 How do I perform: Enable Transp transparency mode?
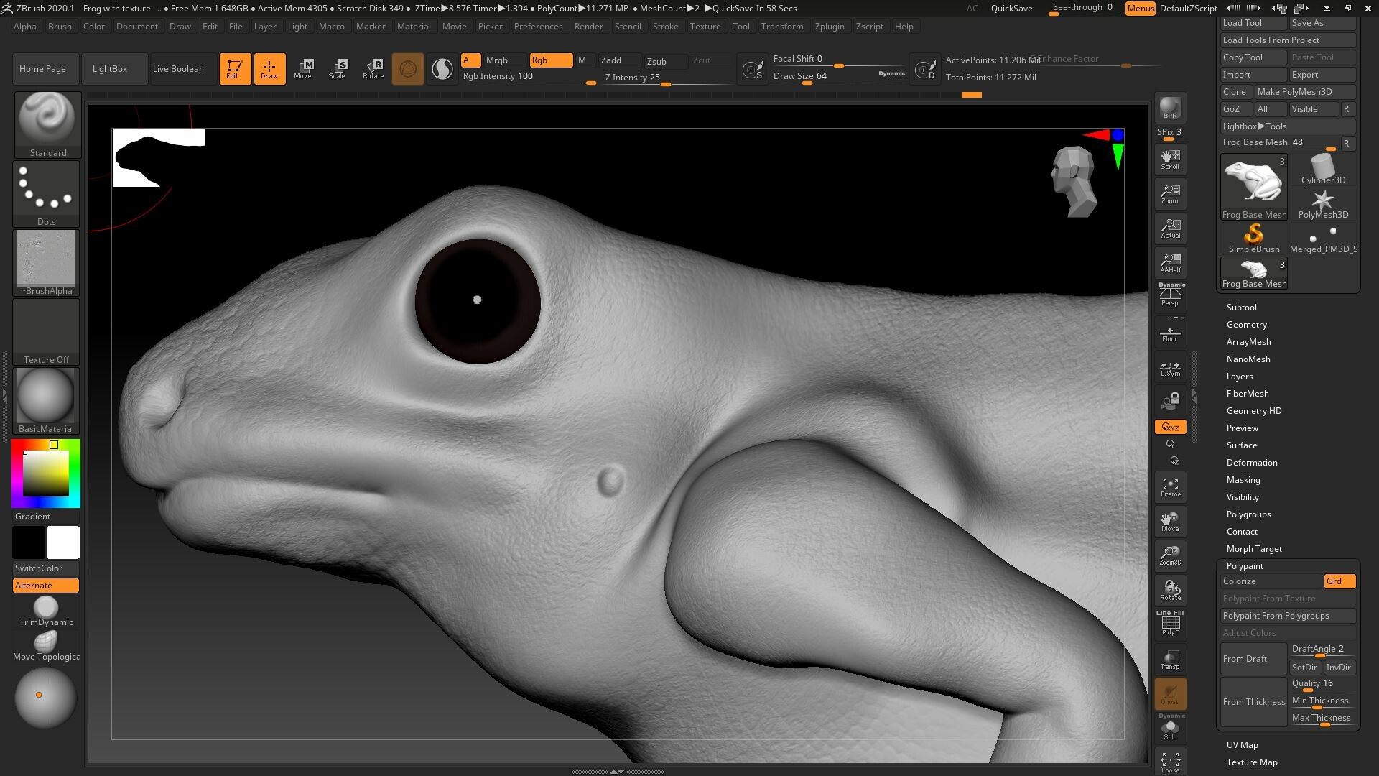tap(1170, 658)
